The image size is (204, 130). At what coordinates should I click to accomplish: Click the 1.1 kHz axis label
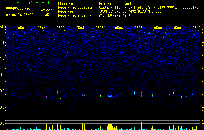(3, 42)
